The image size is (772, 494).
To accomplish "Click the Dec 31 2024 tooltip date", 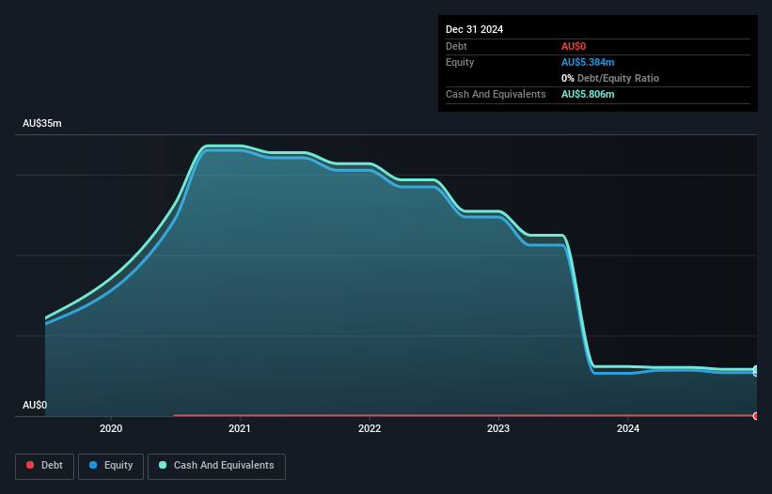I will 474,29.
